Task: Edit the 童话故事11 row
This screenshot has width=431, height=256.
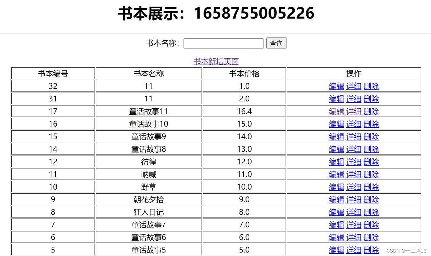Action: (x=337, y=111)
